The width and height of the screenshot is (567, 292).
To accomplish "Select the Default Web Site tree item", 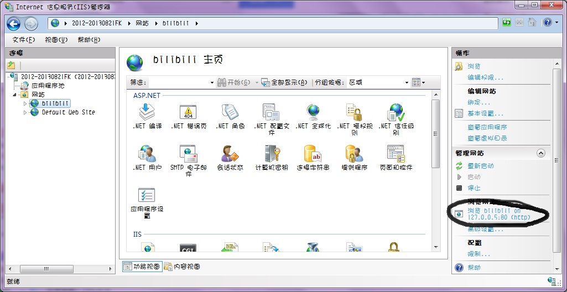I will click(69, 112).
